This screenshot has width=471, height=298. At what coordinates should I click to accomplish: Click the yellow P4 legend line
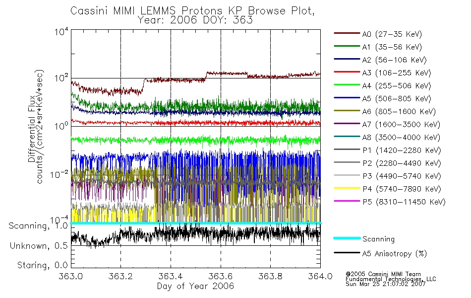(x=347, y=188)
